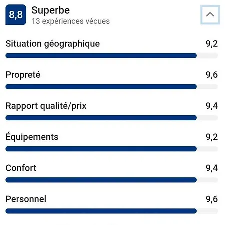Click the Situation géographique progress bar

point(112,55)
